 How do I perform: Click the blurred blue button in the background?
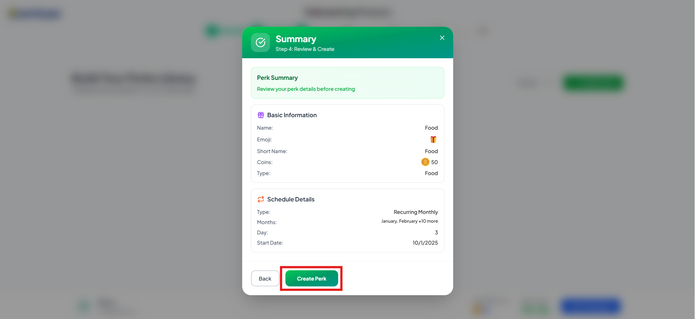pos(591,306)
